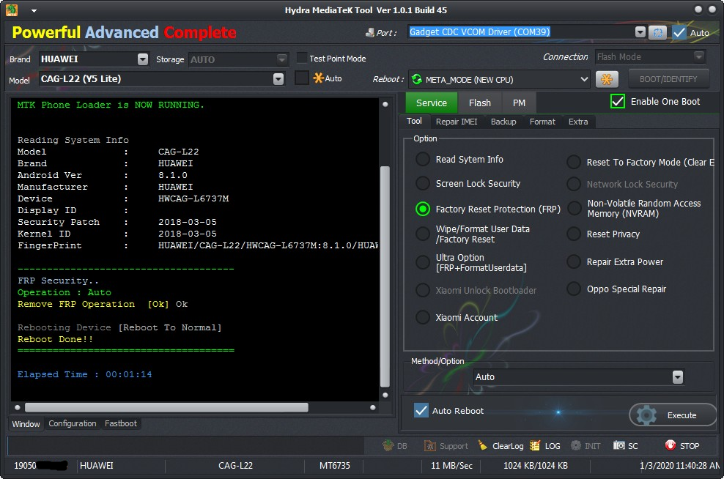Click the Execute gear button
The image size is (724, 479).
672,415
